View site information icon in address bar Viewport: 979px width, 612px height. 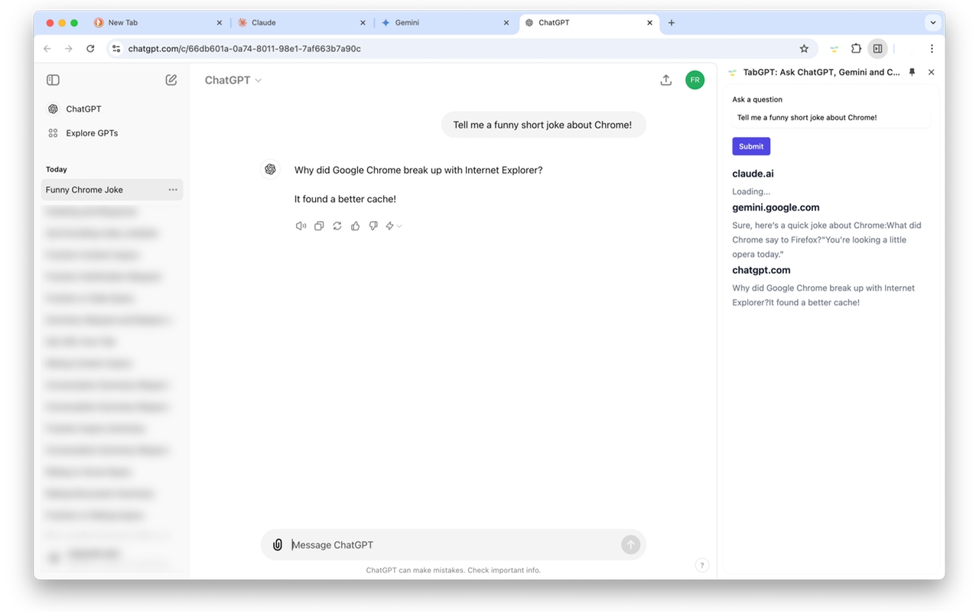[x=116, y=48]
